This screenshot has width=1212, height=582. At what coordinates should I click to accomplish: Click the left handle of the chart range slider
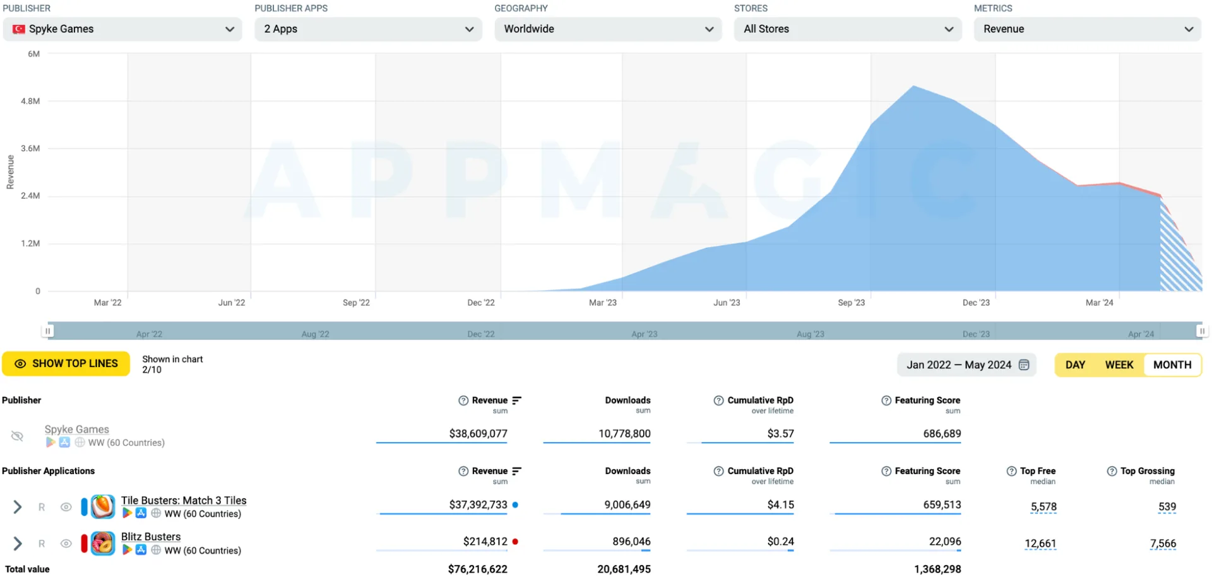pyautogui.click(x=47, y=330)
